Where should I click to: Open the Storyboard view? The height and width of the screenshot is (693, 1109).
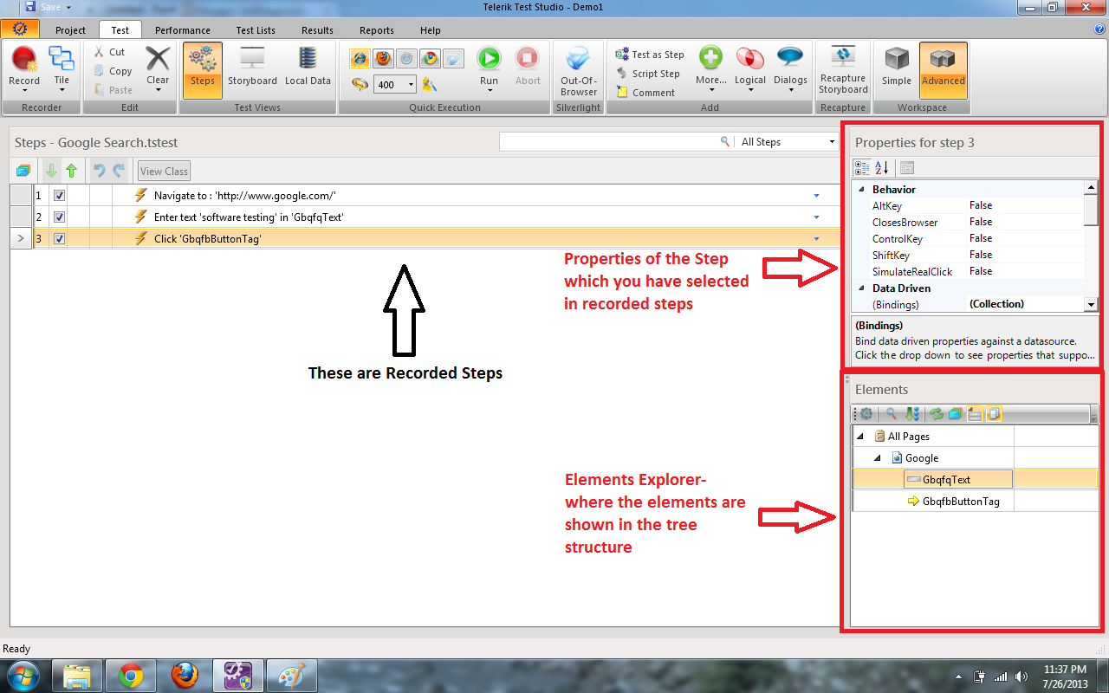tap(252, 66)
